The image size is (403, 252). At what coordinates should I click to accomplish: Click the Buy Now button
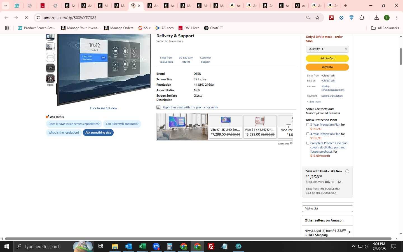pyautogui.click(x=327, y=67)
